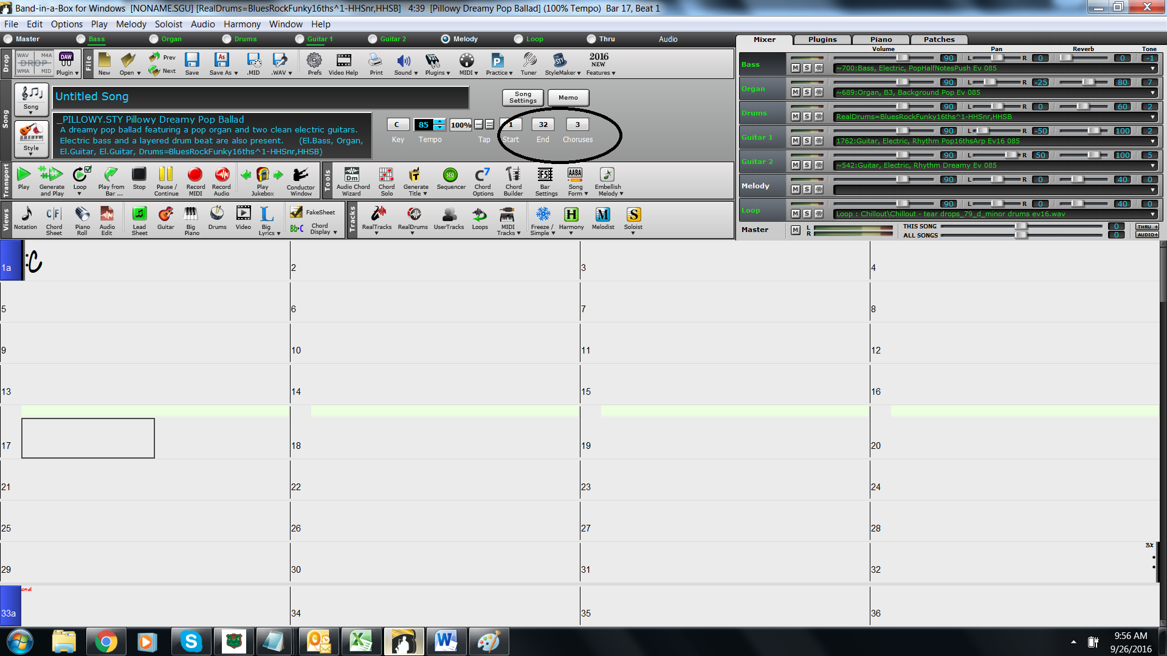Select the Bass track radio button
Screen dimensions: 1167x656
(81, 39)
